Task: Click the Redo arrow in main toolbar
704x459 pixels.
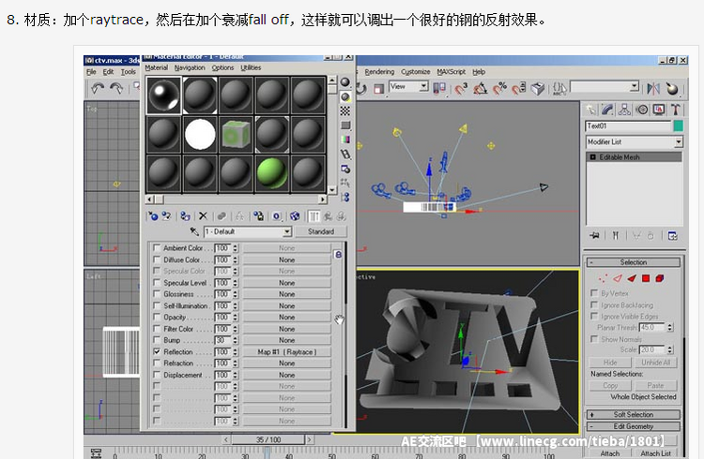Action: tap(116, 88)
